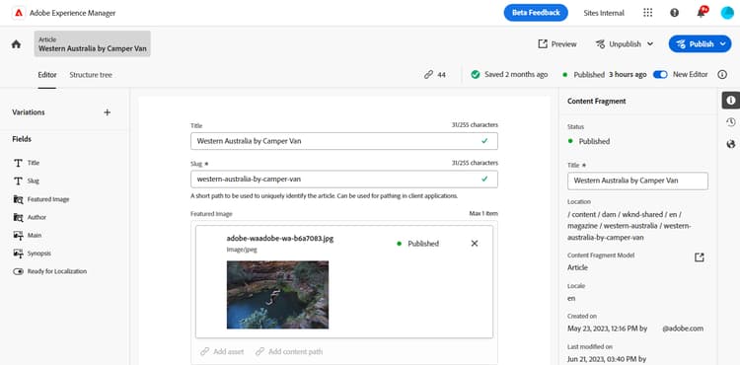Click the Location path text
Viewport: 740px width, 365px height.
tap(629, 226)
